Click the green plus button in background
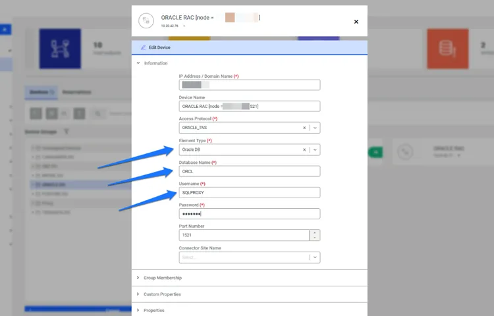 pos(375,153)
